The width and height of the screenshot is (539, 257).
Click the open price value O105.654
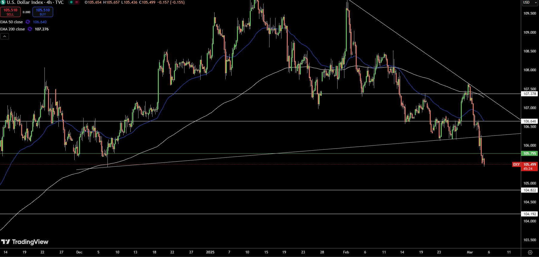pos(93,2)
